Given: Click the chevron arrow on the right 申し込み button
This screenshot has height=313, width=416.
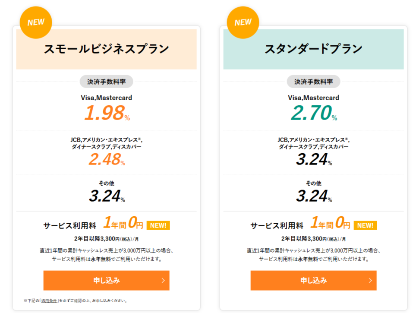Looking at the screenshot, I should (370, 281).
